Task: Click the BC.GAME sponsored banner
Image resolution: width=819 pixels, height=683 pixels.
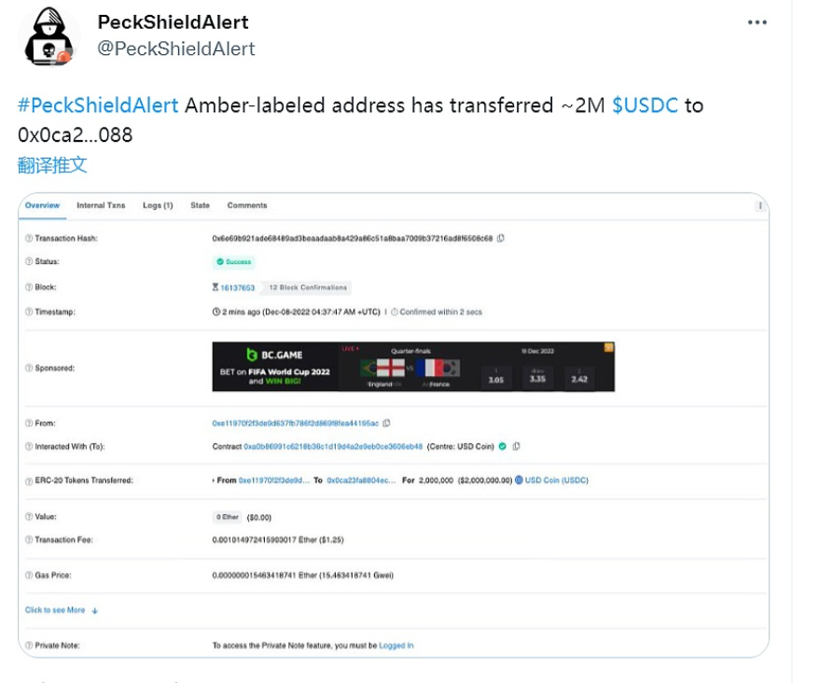Action: coord(413,367)
